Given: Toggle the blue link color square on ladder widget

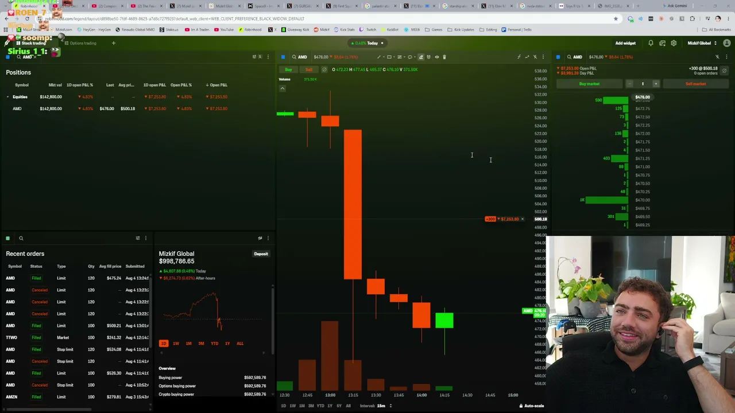Looking at the screenshot, I should [558, 57].
